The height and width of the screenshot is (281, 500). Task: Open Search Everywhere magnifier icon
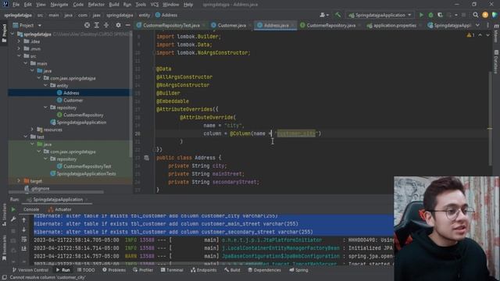476,15
